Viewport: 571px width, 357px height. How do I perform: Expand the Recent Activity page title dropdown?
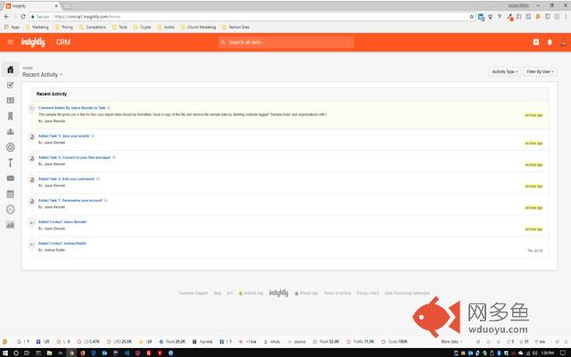42,75
